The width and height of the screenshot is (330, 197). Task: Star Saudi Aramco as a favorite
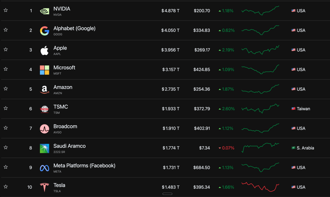tap(5, 147)
